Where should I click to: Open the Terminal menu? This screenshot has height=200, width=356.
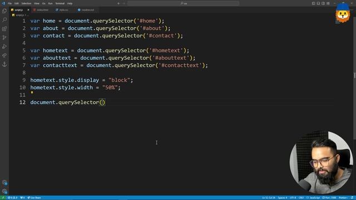pos(60,3)
